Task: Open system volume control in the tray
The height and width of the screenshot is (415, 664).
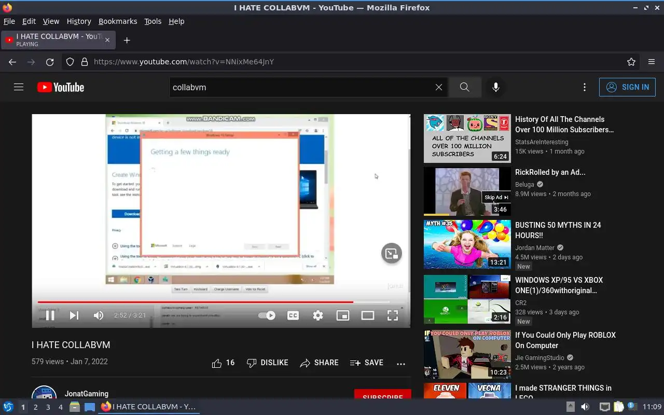Action: coord(585,407)
